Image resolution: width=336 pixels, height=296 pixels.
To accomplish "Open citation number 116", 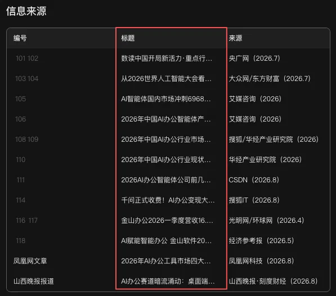I will pos(21,221).
